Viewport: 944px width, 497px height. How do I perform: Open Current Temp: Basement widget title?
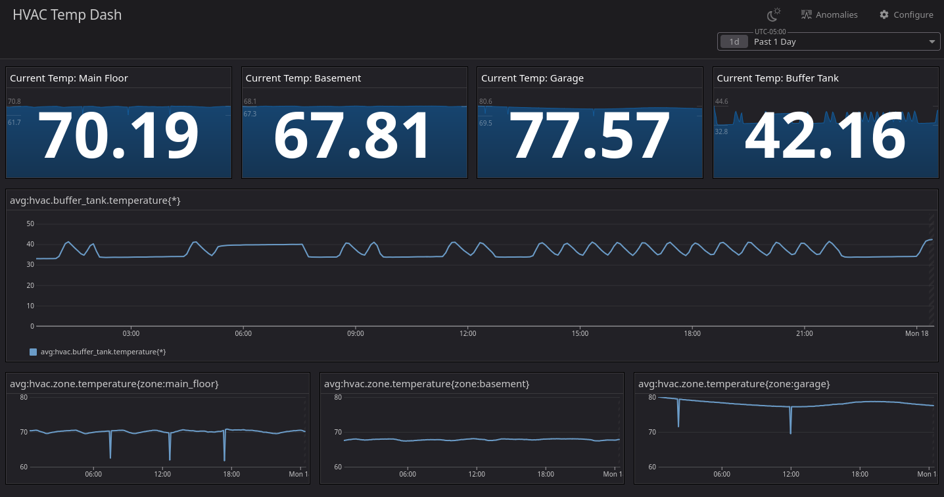(x=303, y=78)
